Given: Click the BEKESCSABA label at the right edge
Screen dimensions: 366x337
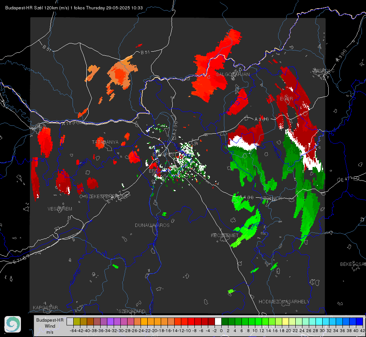Looking at the screenshot, I should click(353, 264).
